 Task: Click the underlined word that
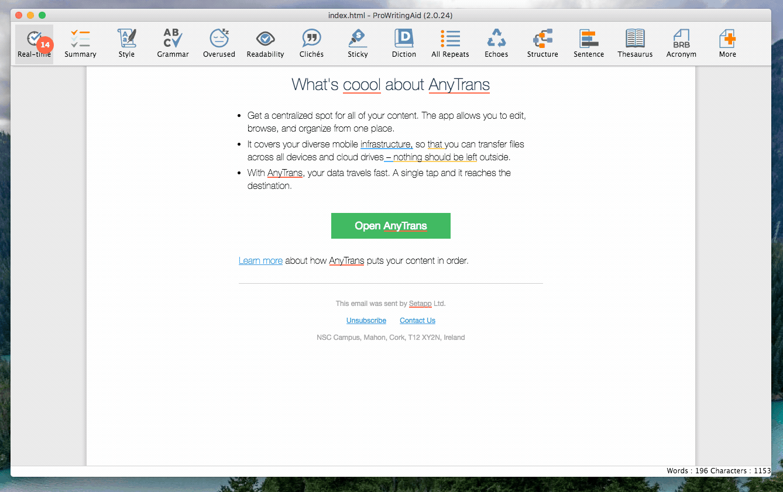[x=435, y=144]
